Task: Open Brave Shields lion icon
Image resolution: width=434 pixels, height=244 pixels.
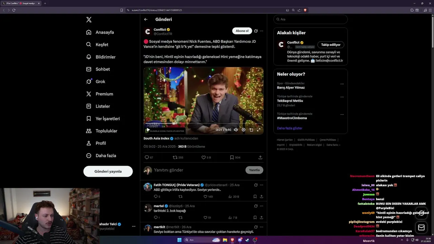Action: click(305, 10)
